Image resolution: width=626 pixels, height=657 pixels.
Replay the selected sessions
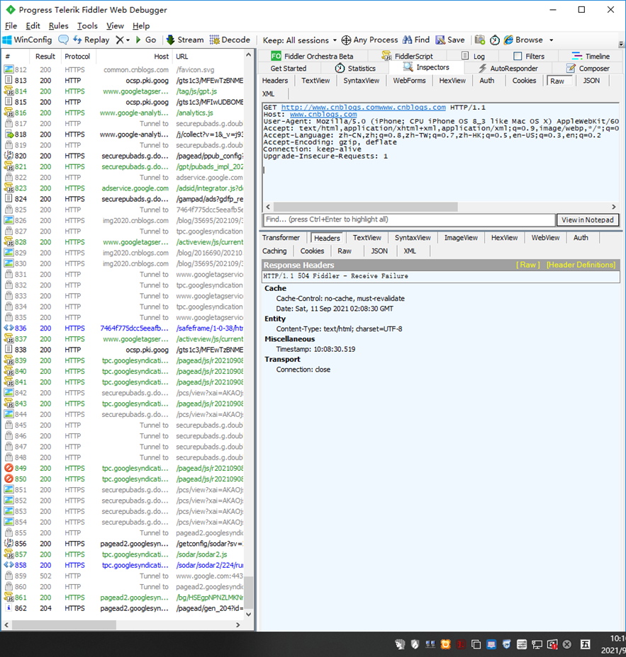coord(91,40)
